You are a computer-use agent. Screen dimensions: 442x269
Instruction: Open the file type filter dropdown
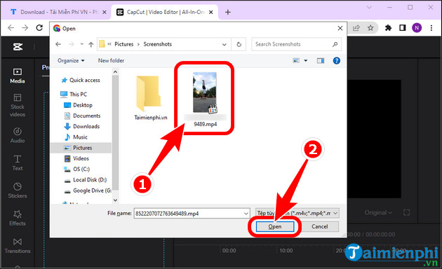click(x=297, y=213)
